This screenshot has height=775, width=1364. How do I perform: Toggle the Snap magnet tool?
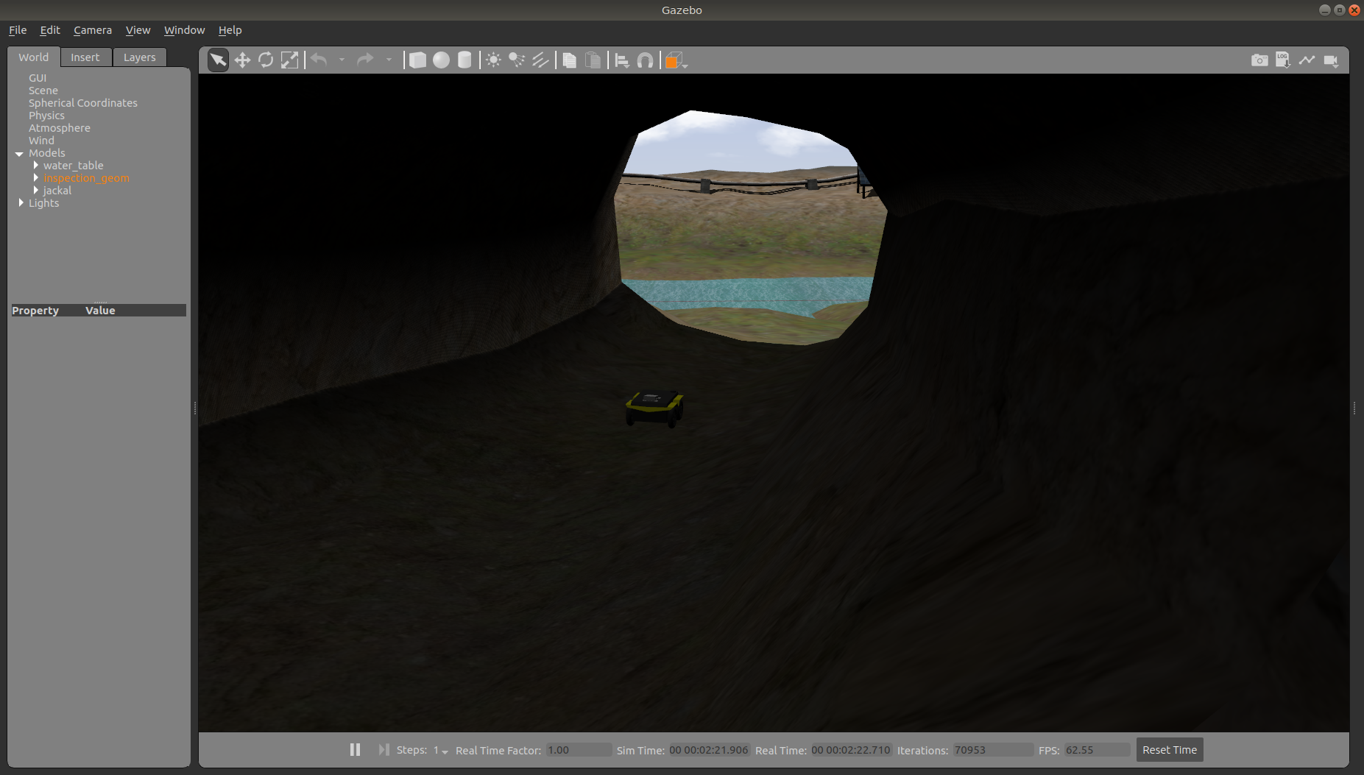tap(645, 60)
